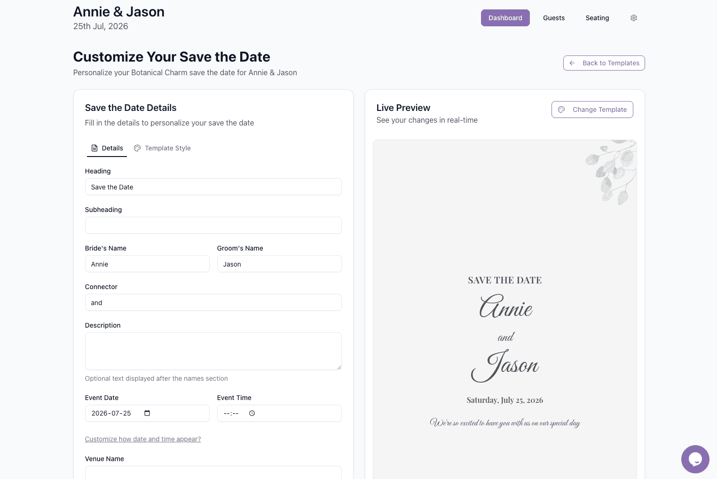Click the palette icon beside Template Style

[137, 148]
